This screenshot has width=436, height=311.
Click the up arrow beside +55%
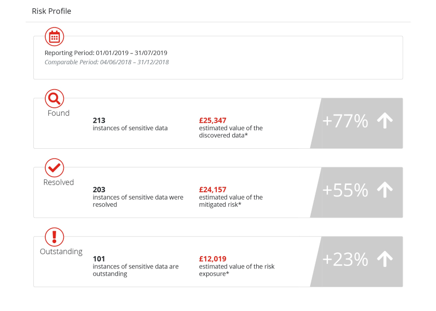pos(385,190)
